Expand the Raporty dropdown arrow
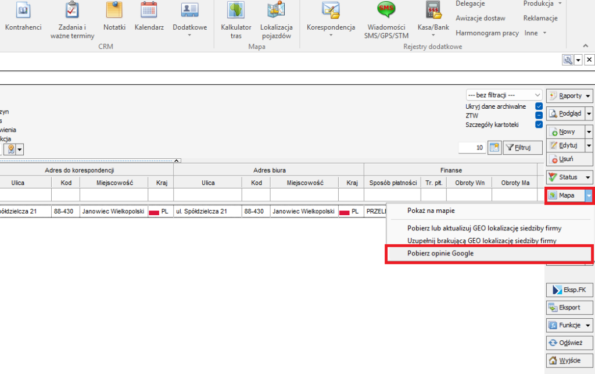The width and height of the screenshot is (595, 374). click(x=588, y=96)
